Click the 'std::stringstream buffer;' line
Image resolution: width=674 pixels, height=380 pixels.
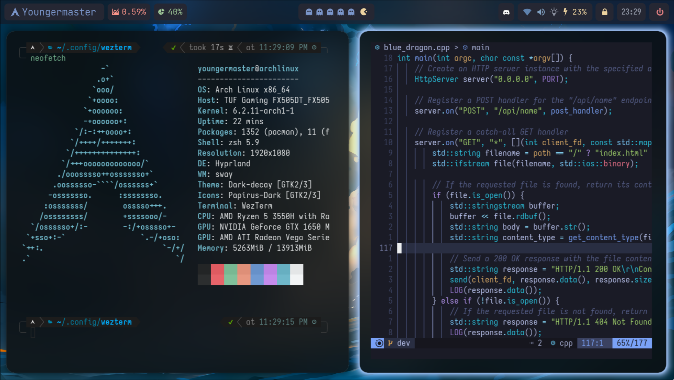click(x=505, y=206)
